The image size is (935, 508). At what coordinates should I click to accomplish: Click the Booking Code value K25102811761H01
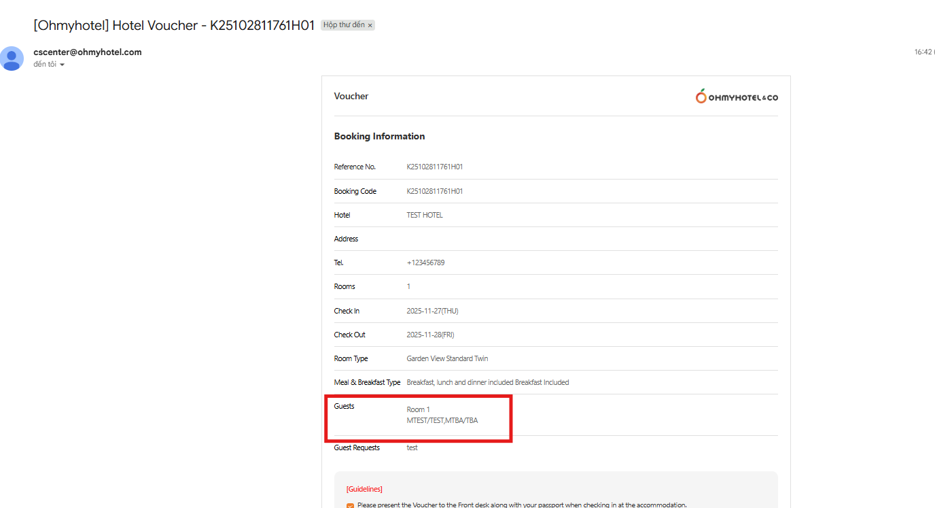435,191
